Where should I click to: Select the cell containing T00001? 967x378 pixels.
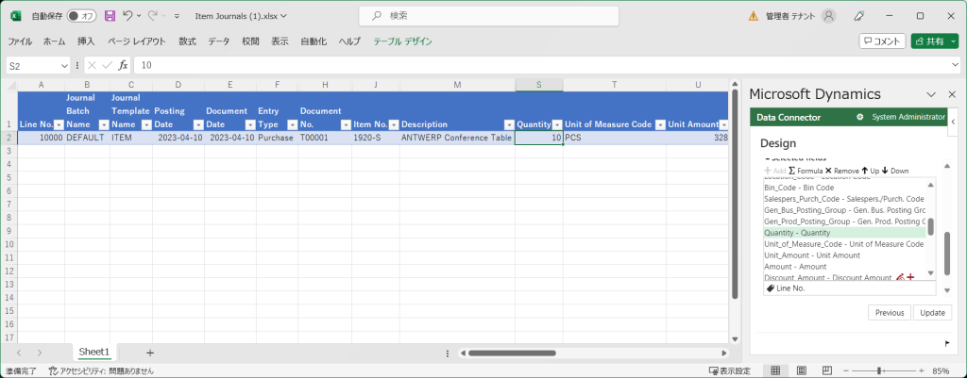coord(325,138)
